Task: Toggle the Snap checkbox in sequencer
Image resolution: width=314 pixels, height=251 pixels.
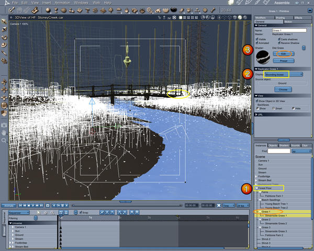Action: pyautogui.click(x=81, y=213)
